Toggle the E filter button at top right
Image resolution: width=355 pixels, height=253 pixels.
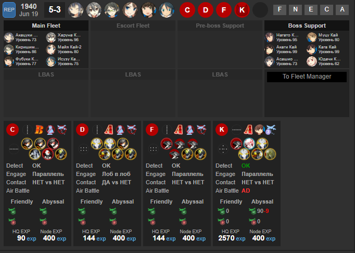[x=311, y=10]
